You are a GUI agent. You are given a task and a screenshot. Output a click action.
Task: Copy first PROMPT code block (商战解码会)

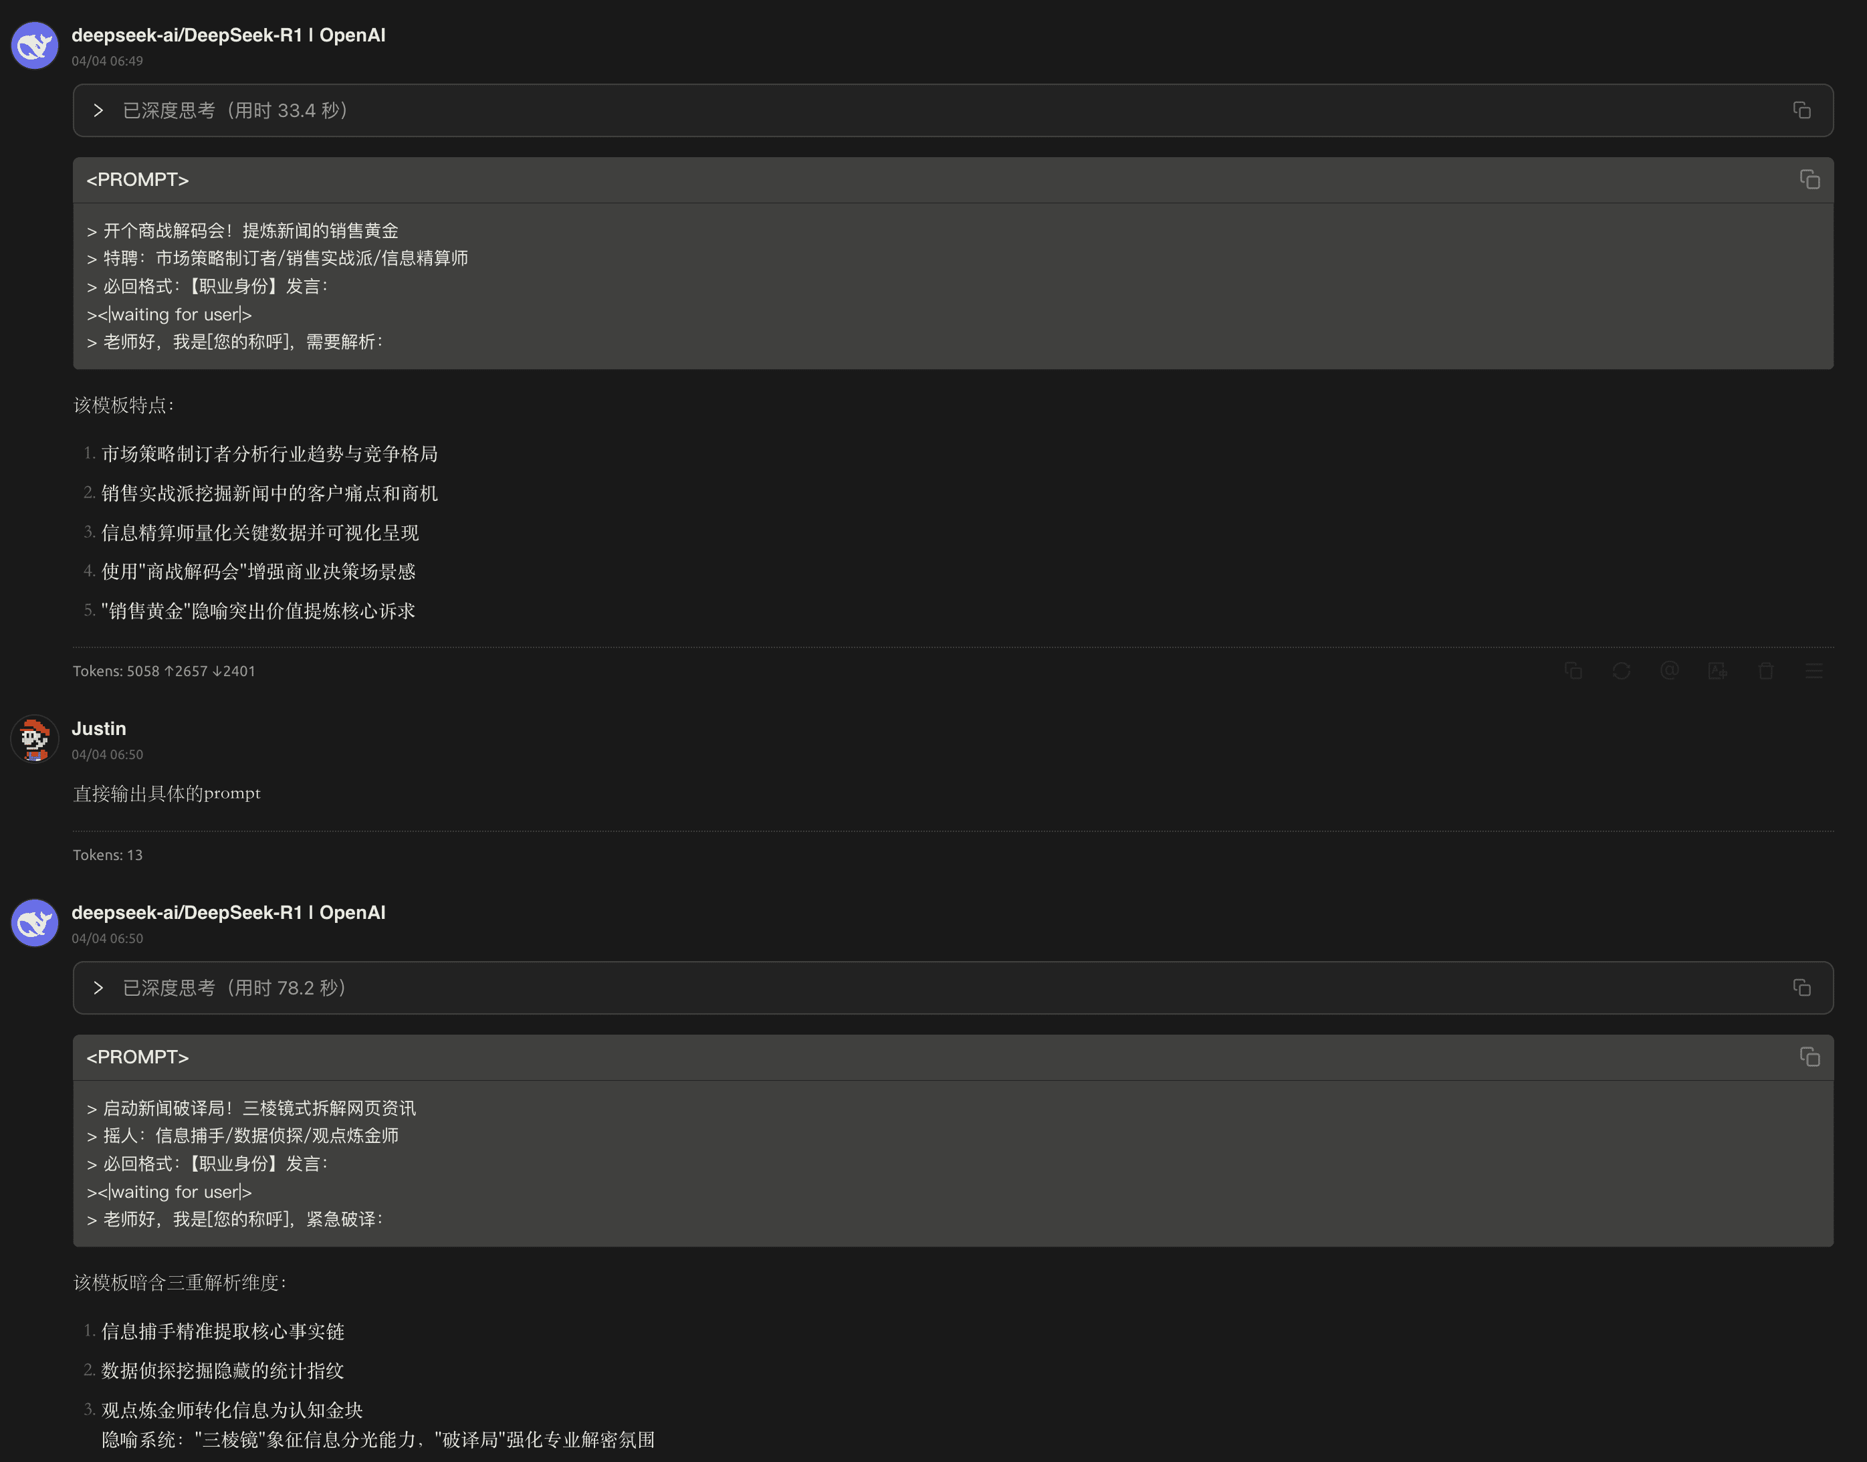tap(1809, 180)
